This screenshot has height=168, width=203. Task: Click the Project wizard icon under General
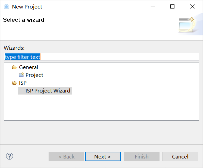[x=21, y=75]
